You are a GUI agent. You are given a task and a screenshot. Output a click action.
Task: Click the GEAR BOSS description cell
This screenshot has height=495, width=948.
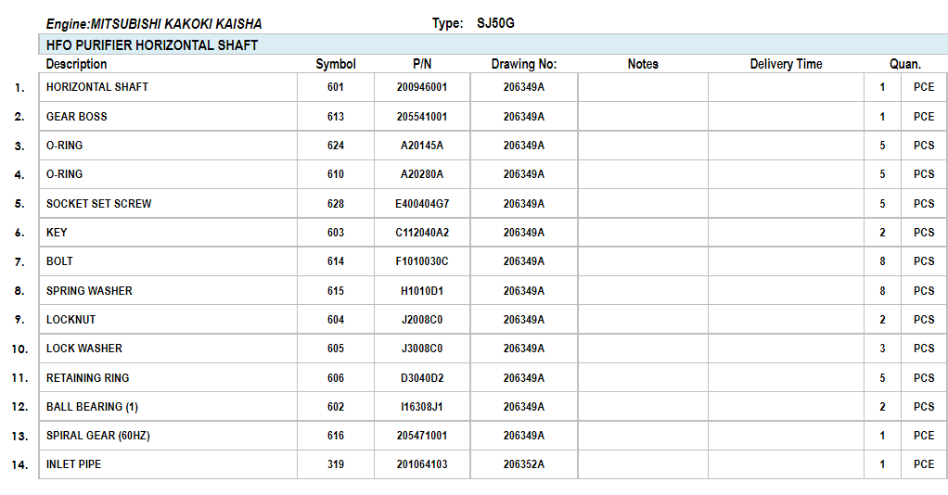click(168, 116)
